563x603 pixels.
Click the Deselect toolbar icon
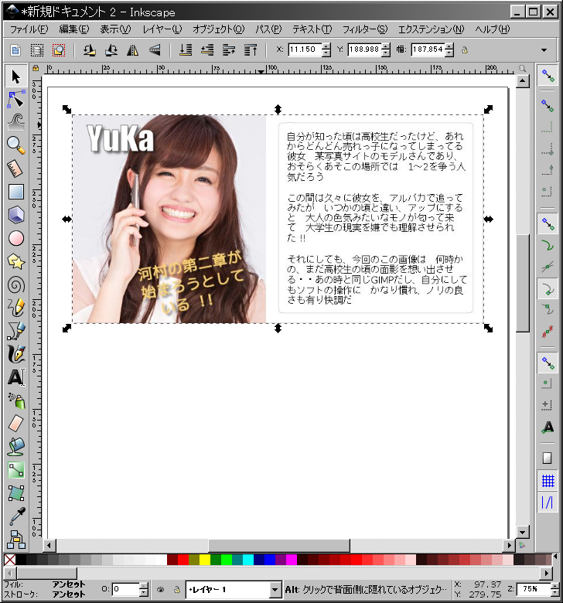[x=59, y=50]
